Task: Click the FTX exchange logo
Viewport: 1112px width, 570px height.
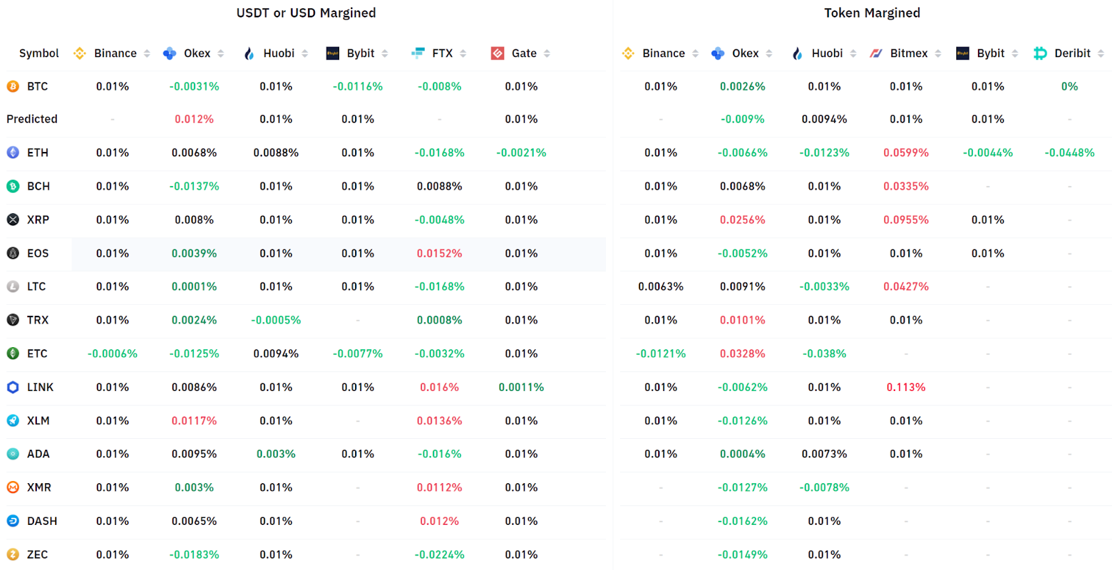Action: [x=418, y=53]
